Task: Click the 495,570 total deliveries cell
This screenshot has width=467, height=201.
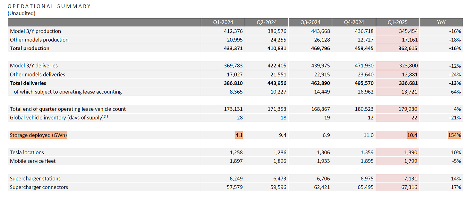Action: tap(364, 83)
